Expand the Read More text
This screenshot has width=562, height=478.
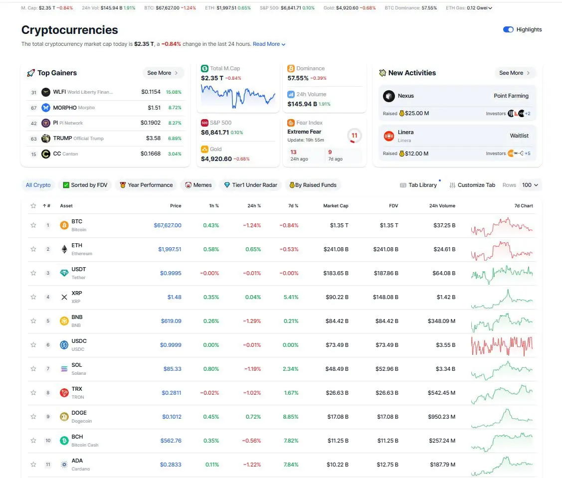269,44
